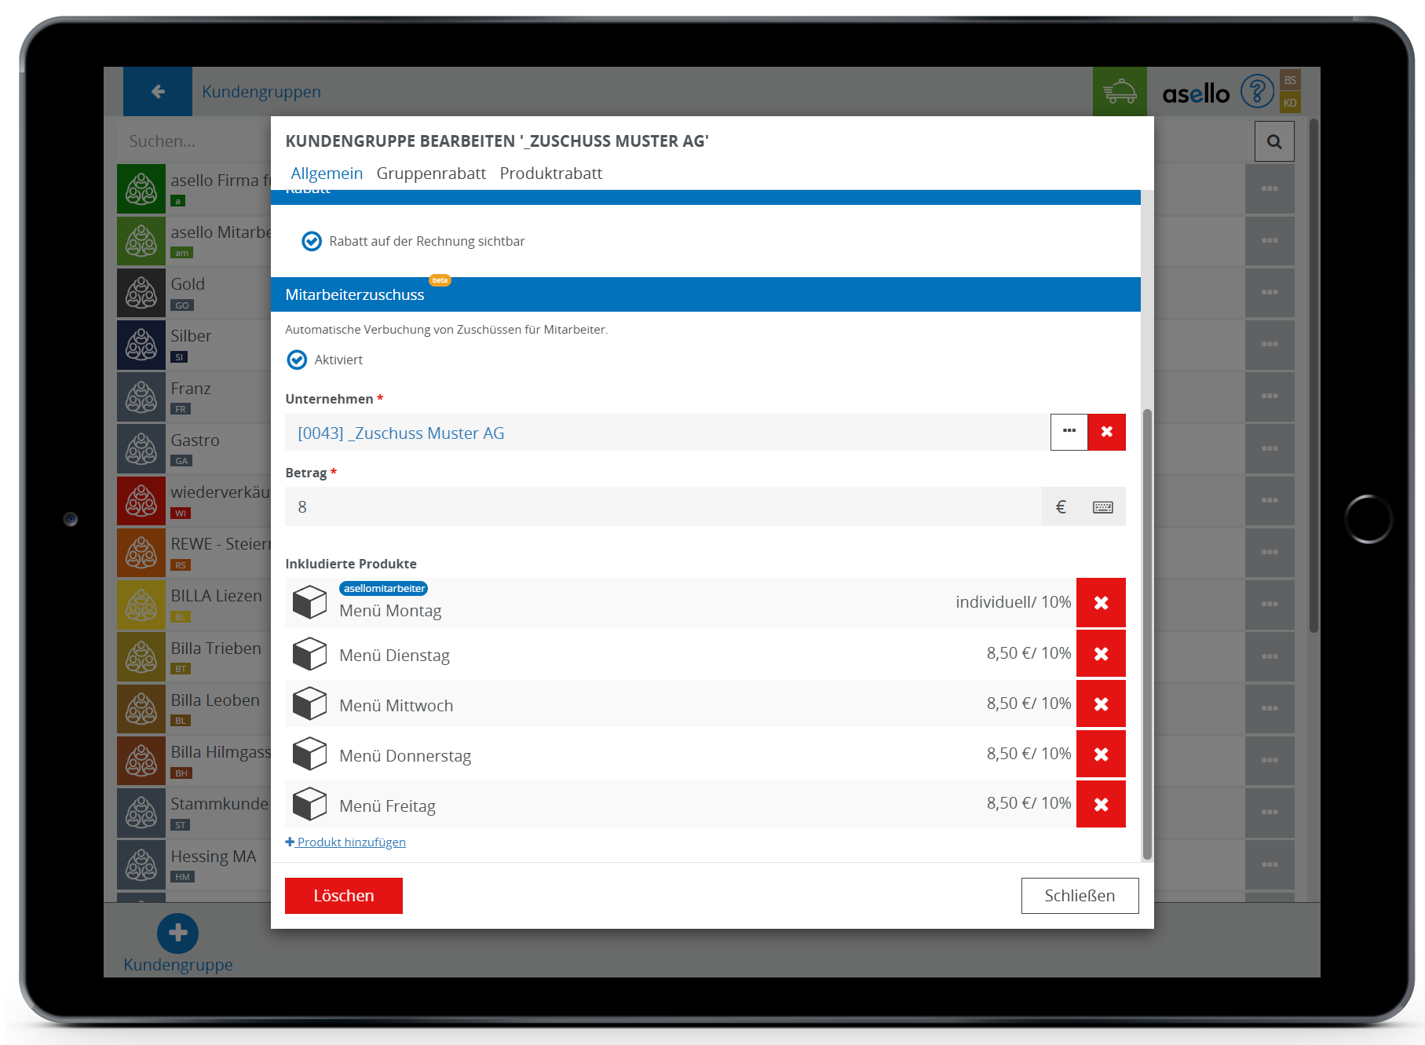
Task: Toggle Rabatt auf der Rechnung sichtbar
Action: point(312,241)
